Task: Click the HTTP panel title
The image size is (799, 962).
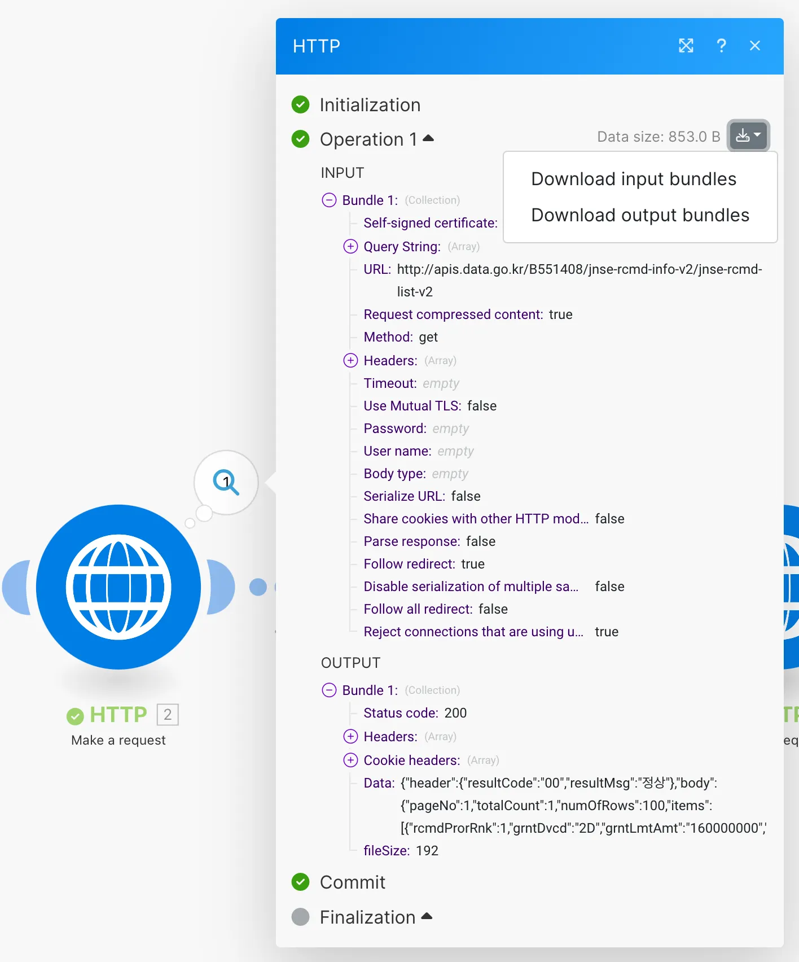Action: (317, 46)
